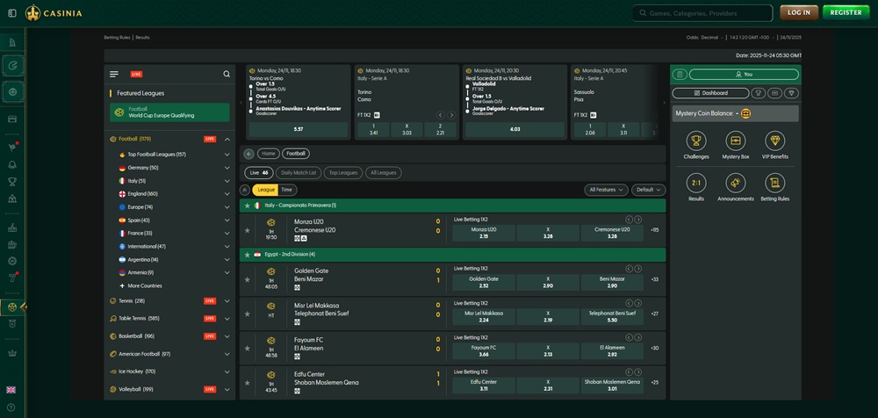
Task: Expand the Basketball (196) section
Action: coord(227,336)
